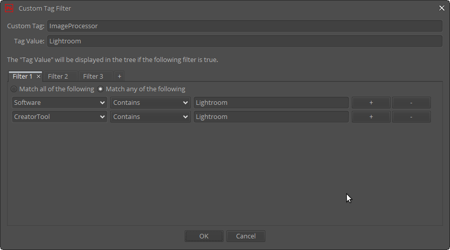
Task: Add a new filter tab with plus
Action: click(119, 77)
